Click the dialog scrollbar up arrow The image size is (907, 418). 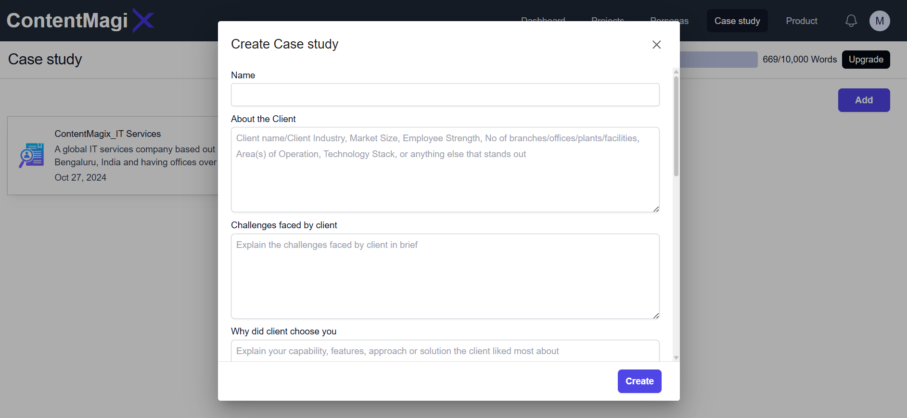click(x=676, y=72)
